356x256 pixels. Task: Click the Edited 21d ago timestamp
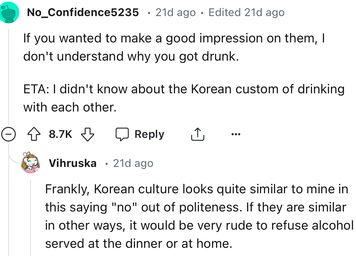[246, 12]
